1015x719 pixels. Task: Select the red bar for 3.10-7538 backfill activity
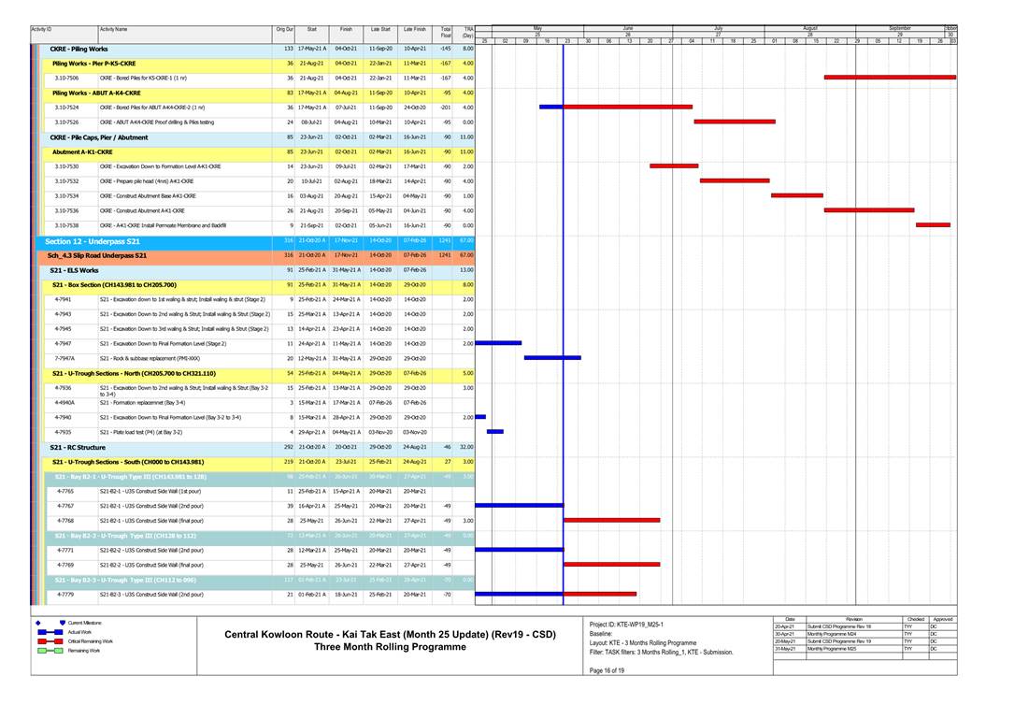click(933, 225)
